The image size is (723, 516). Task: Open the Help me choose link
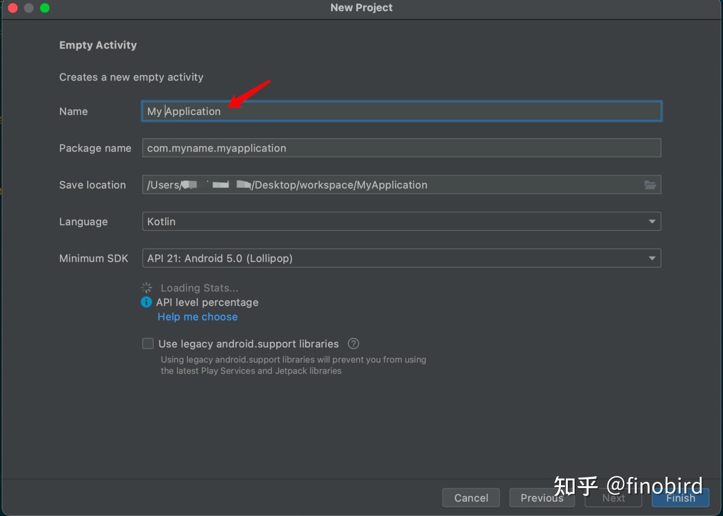click(x=198, y=317)
